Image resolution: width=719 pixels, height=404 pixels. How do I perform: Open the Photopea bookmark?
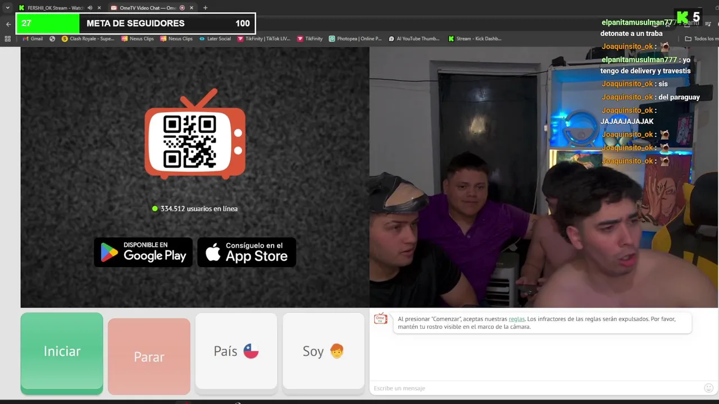point(355,39)
